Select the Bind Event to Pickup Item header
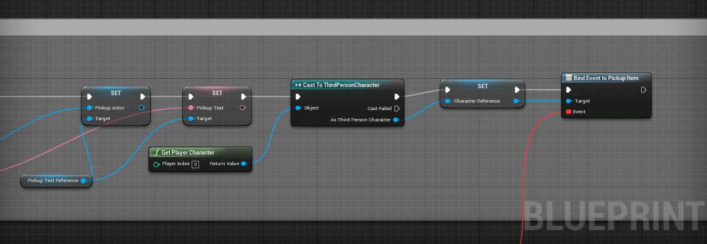The height and width of the screenshot is (244, 707). (606, 78)
